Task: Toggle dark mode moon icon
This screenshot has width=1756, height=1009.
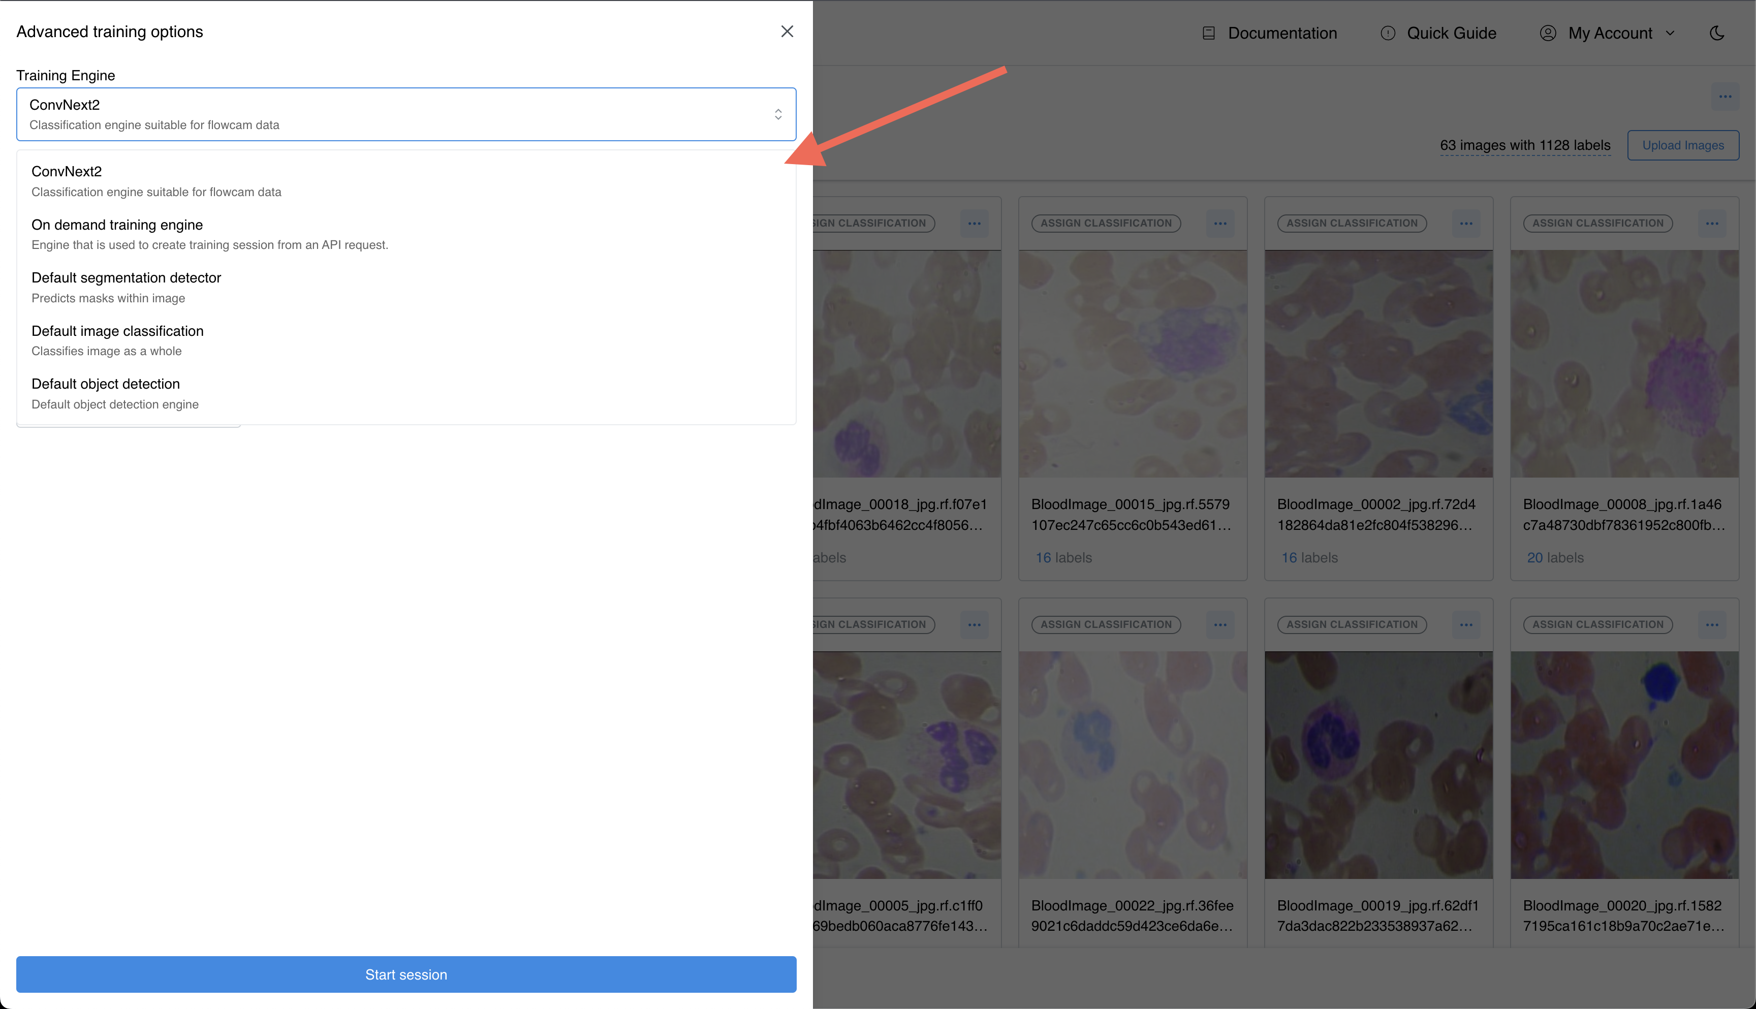Action: (1716, 33)
